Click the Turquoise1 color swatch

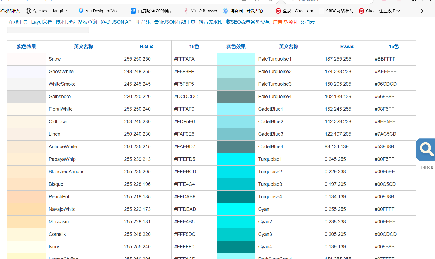[236, 159]
